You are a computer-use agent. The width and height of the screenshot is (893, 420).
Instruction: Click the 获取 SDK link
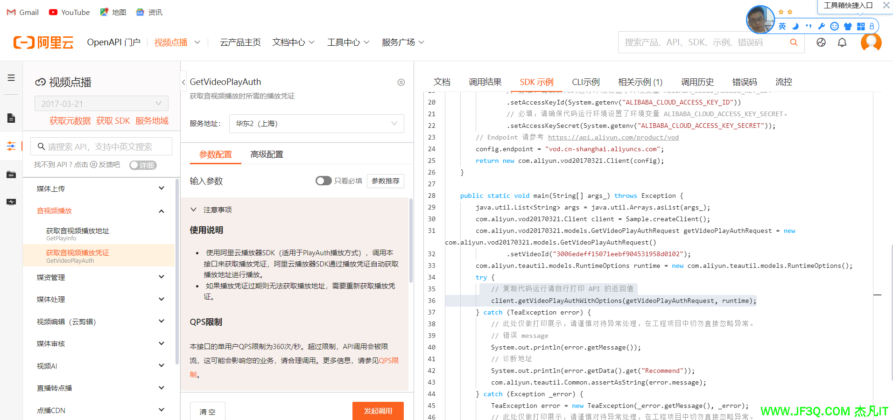(x=113, y=121)
